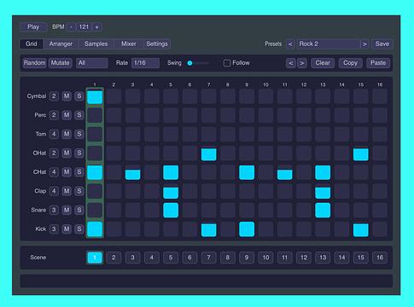
Task: Increase BPM with plus button
Action: (96, 27)
